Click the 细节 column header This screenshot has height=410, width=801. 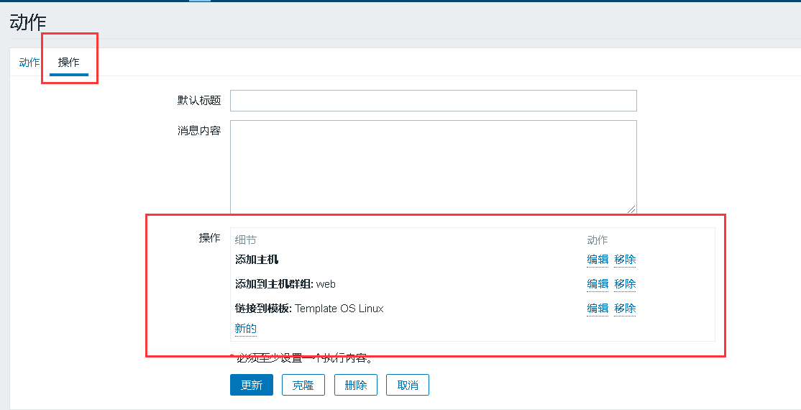(x=245, y=240)
